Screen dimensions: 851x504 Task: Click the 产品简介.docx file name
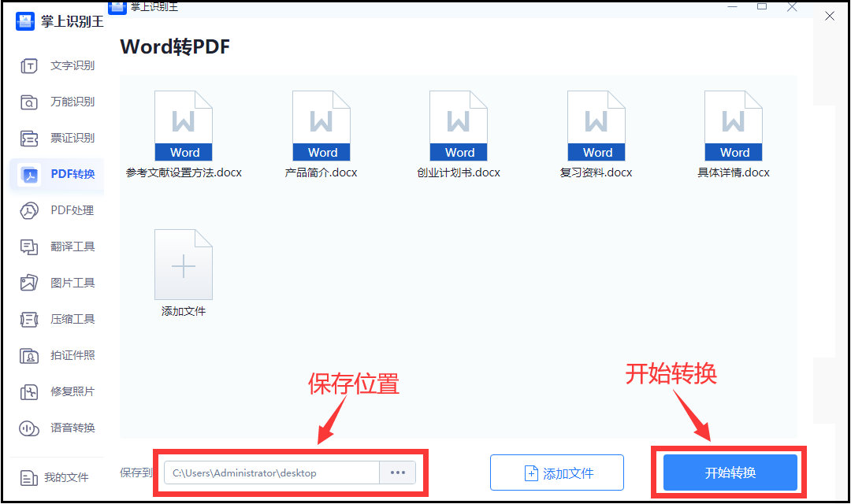click(321, 173)
